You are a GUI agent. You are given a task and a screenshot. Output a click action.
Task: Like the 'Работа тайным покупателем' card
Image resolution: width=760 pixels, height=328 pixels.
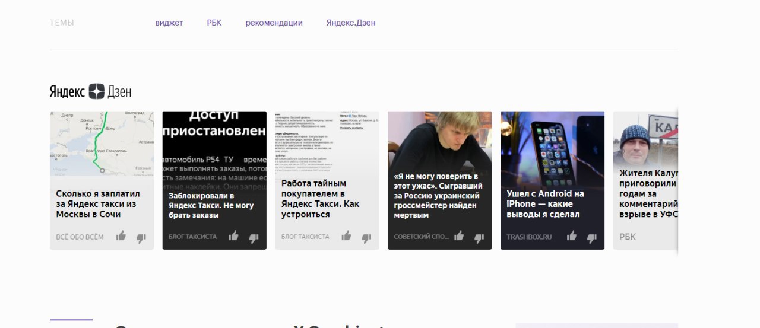pyautogui.click(x=346, y=236)
